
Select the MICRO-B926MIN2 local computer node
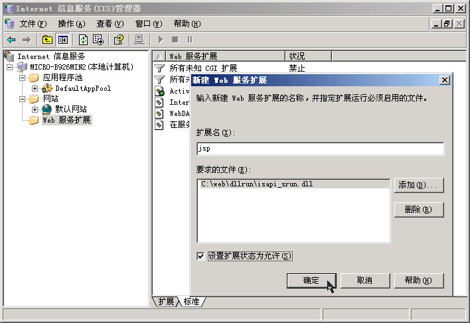(x=82, y=67)
